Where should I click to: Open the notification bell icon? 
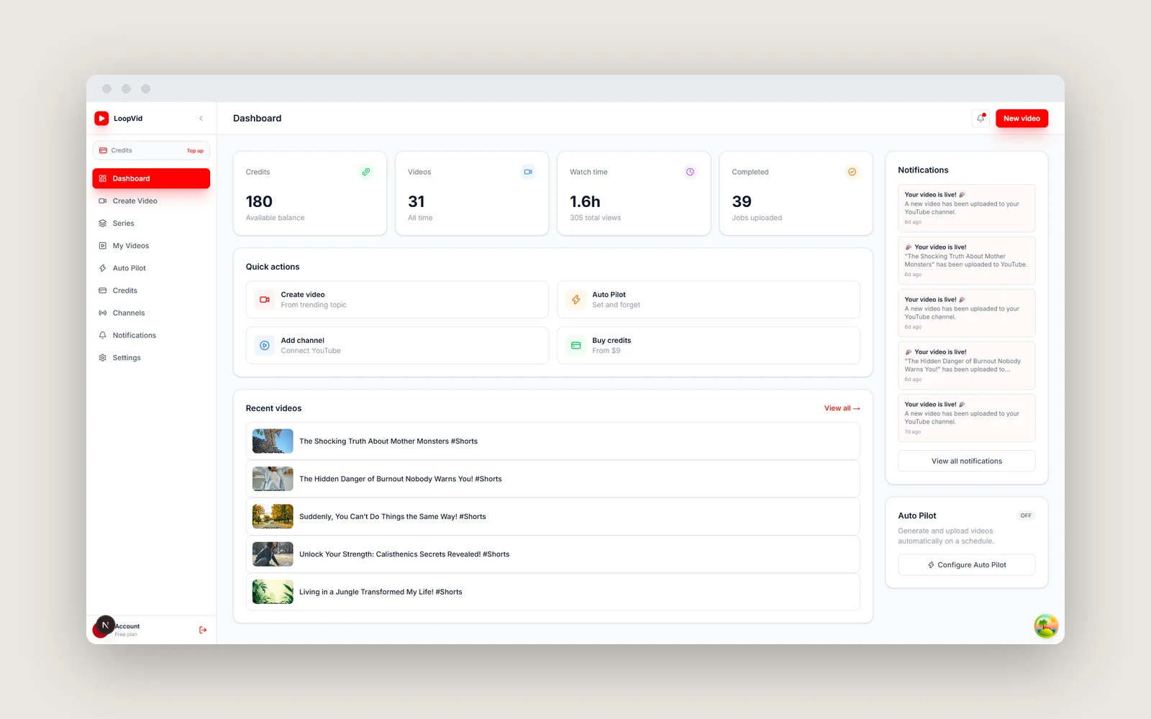coord(981,119)
